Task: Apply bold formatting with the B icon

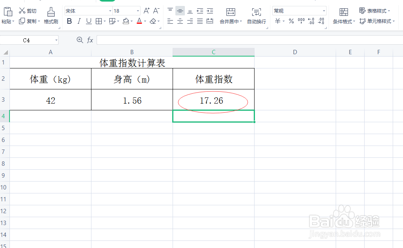Action: tap(69, 21)
